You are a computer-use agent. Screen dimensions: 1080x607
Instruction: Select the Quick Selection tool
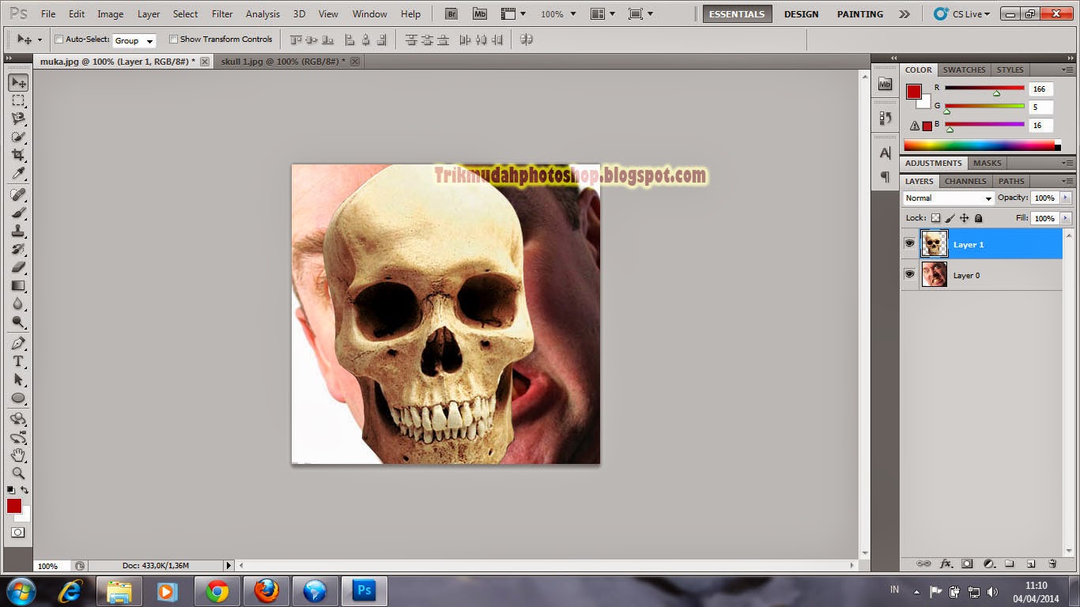[x=18, y=137]
